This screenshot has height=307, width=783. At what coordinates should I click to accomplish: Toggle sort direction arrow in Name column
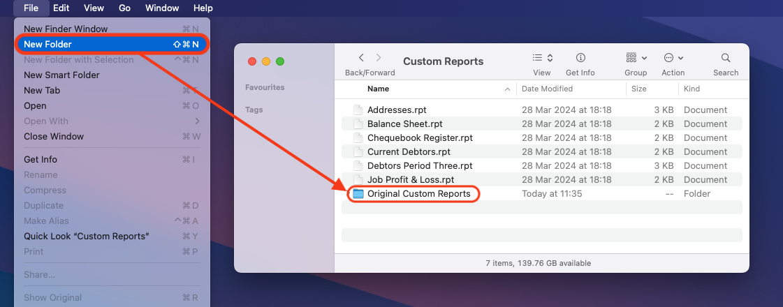pos(507,89)
